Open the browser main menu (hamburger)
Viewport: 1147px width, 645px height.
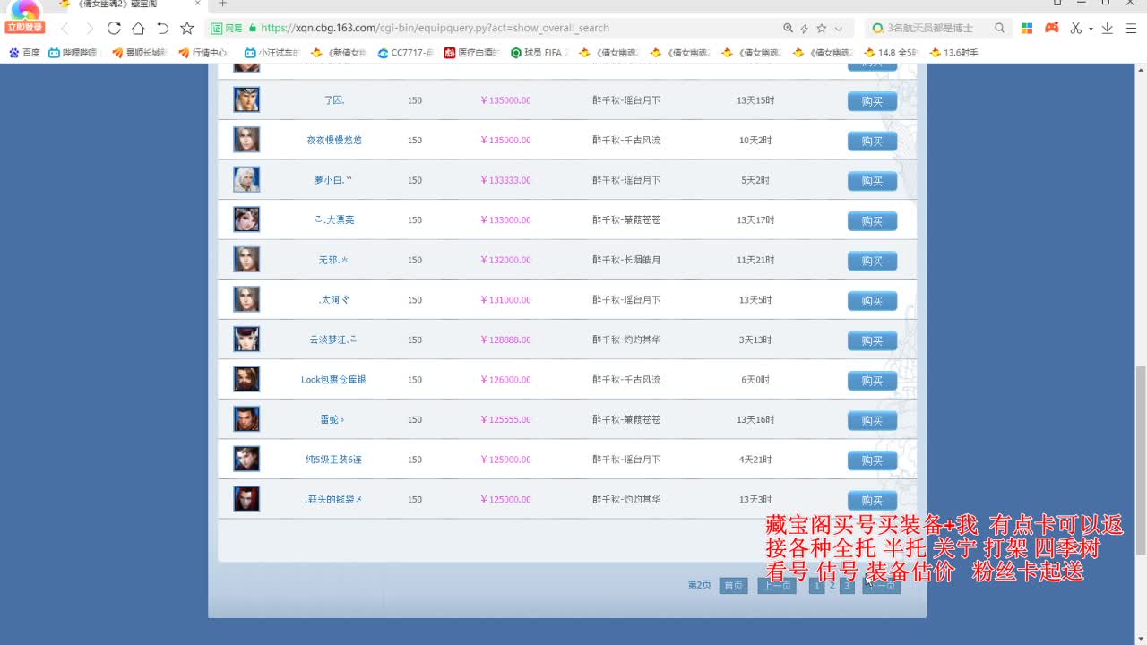click(1131, 28)
